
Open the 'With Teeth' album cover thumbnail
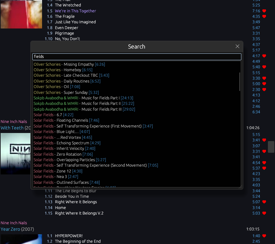point(21,153)
